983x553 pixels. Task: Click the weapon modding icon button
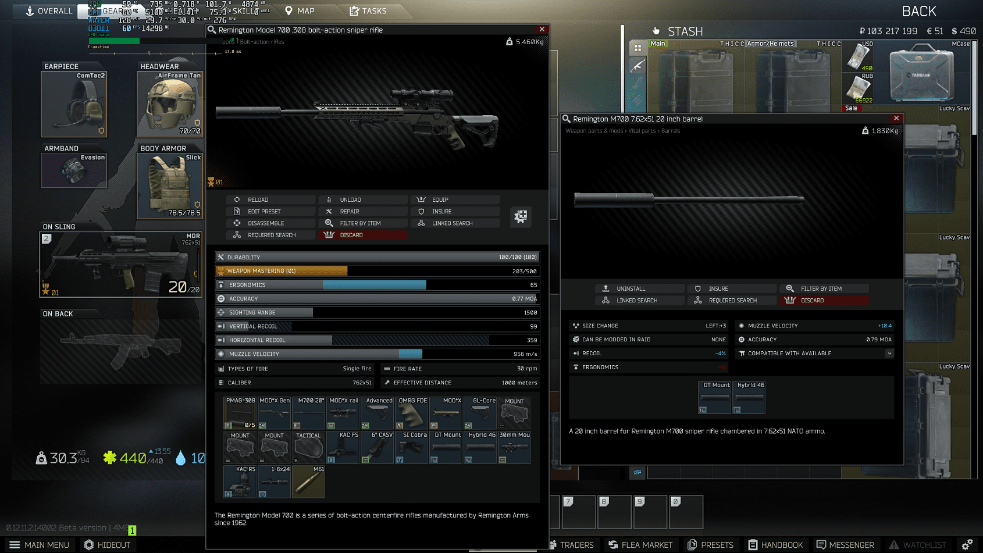pos(521,217)
